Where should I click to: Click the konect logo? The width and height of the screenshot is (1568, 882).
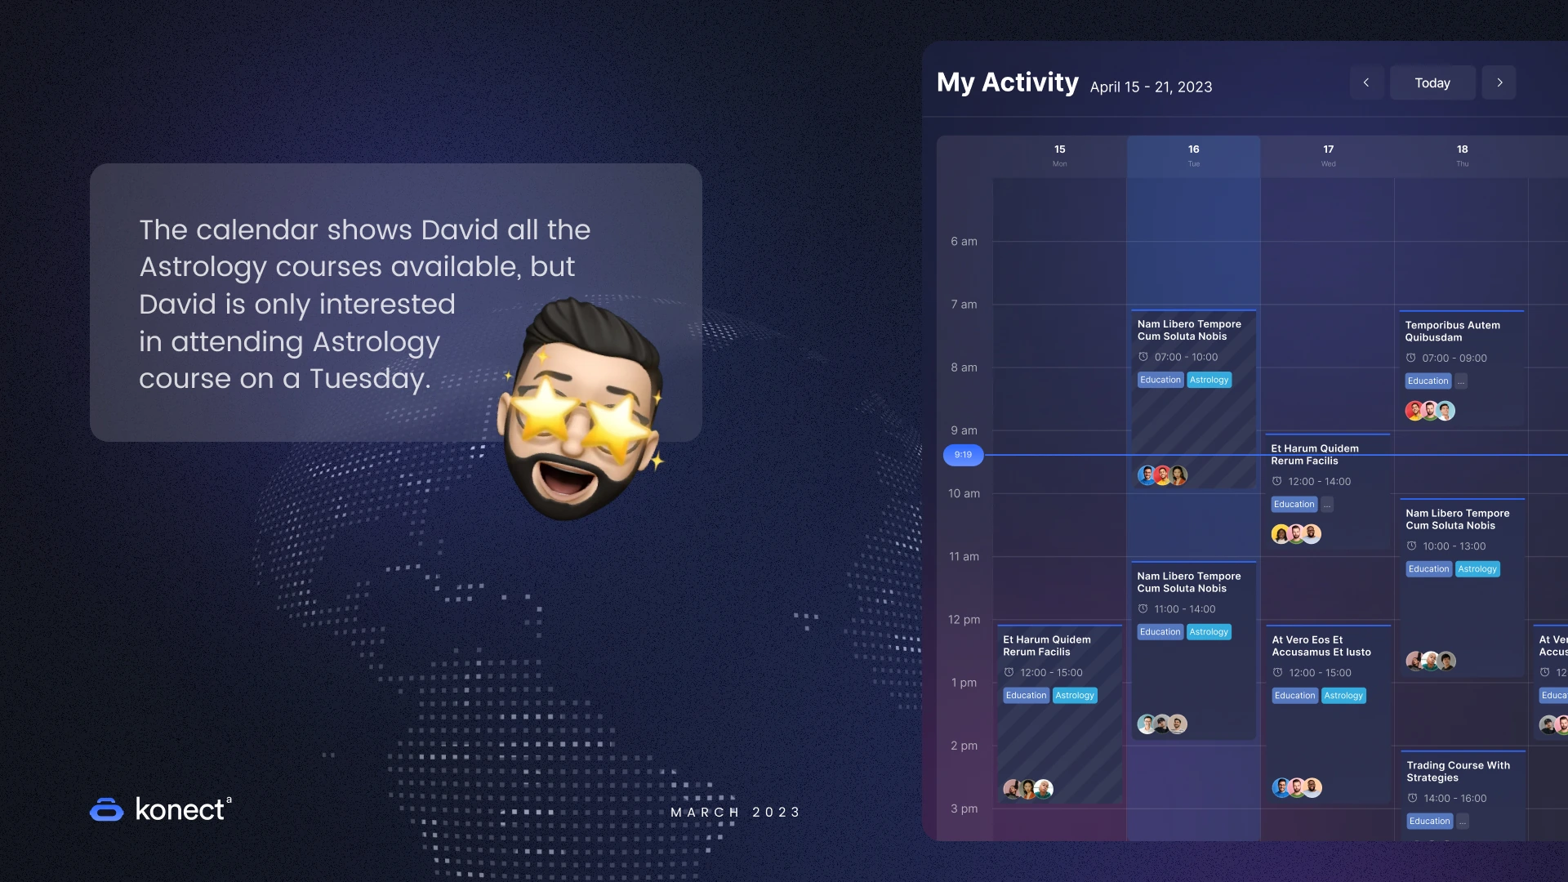[161, 809]
